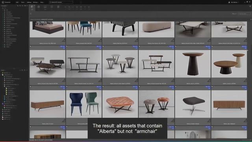Viewport: 252px width, 142px height.
Task: Select the four small side tables thumbnail
Action: click(120, 64)
